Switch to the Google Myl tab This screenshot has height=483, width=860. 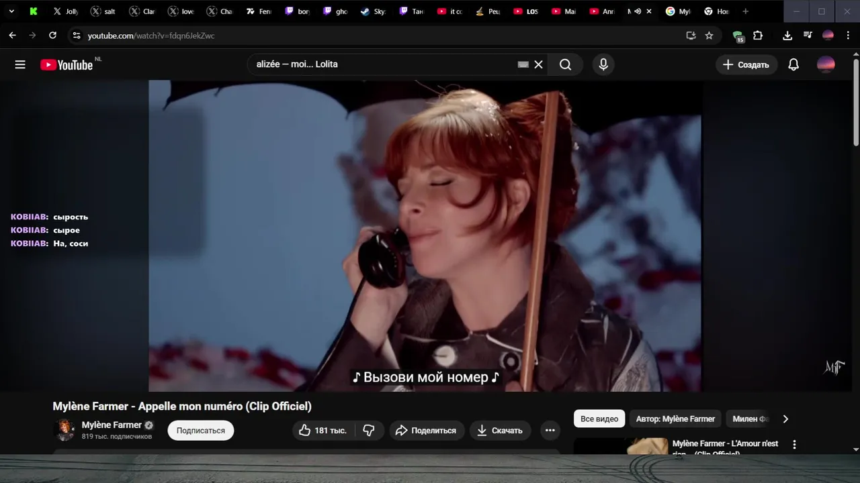point(678,11)
